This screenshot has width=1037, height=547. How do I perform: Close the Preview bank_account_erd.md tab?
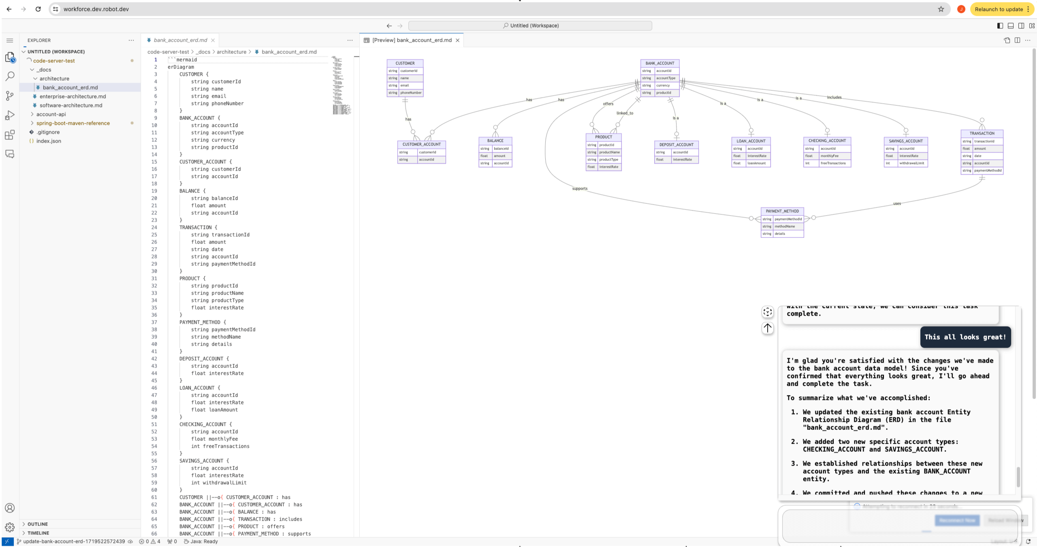tap(458, 40)
